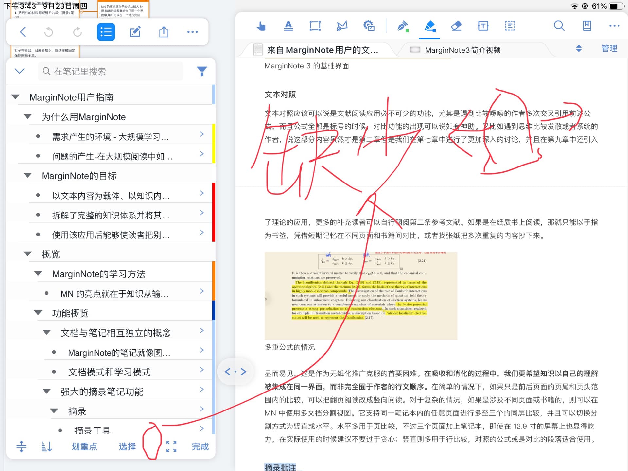This screenshot has width=628, height=471.
Task: Open the bookmarks icon
Action: point(587,26)
